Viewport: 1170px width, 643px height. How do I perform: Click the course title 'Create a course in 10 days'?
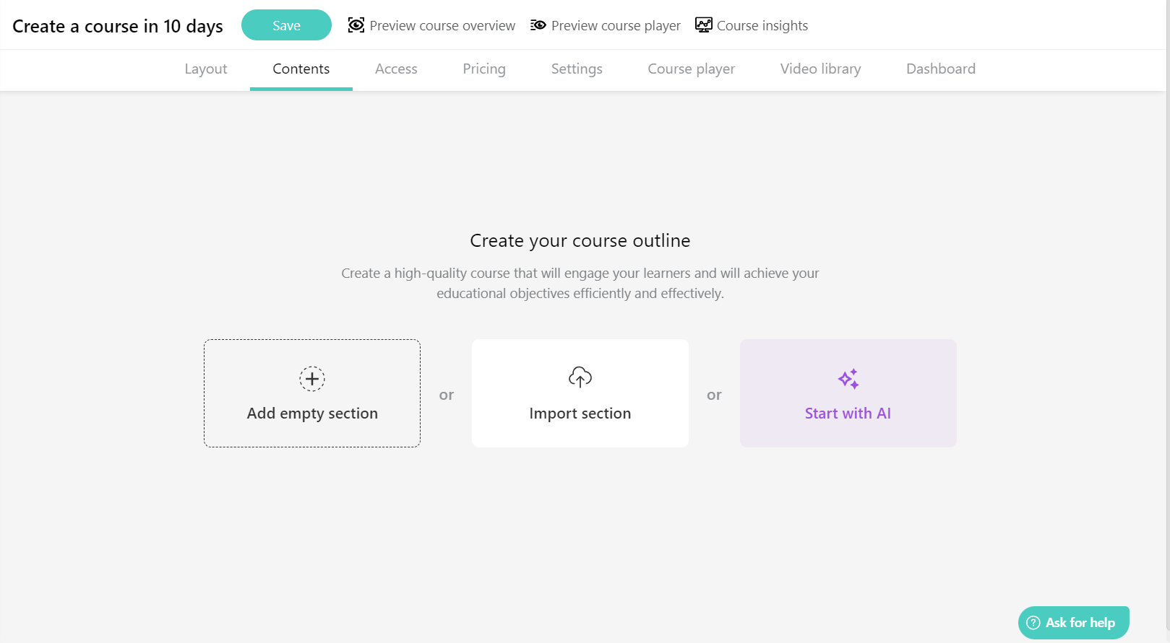click(x=116, y=25)
